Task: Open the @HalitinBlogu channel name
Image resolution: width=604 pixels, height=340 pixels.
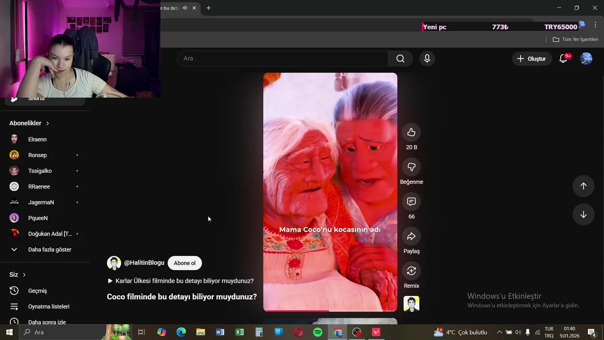Action: click(144, 263)
